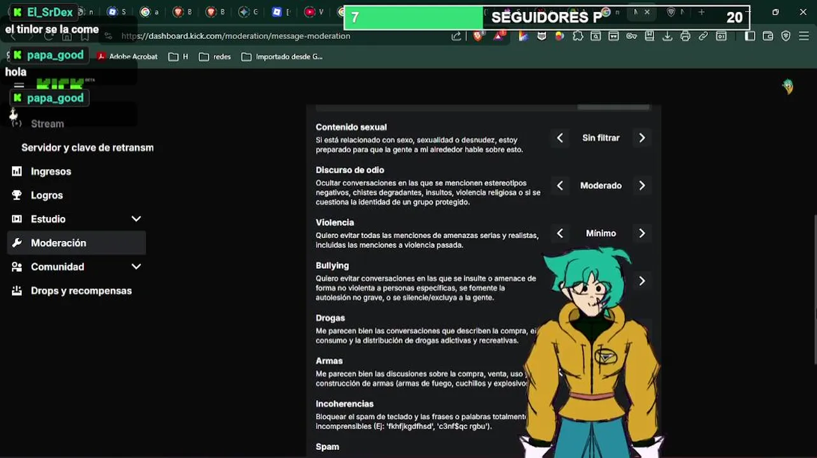
Task: Click the Estudio sidebar icon
Action: 17,219
